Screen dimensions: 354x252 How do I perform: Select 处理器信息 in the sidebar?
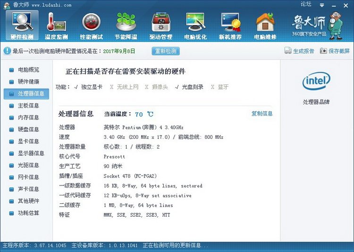tap(26, 94)
